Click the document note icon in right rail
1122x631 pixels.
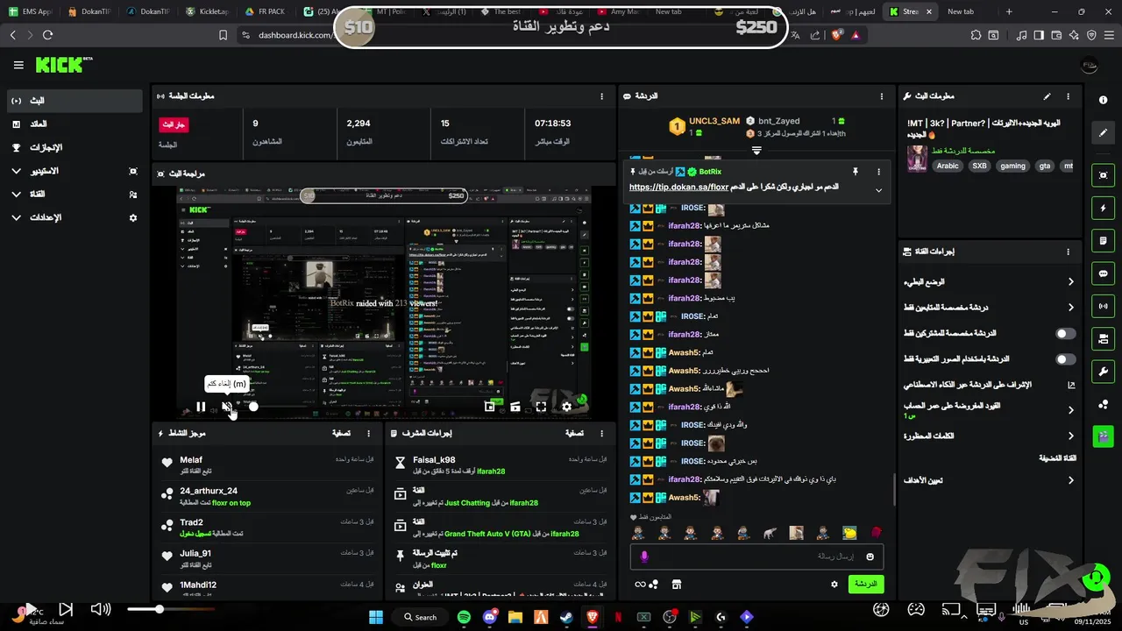point(1104,240)
